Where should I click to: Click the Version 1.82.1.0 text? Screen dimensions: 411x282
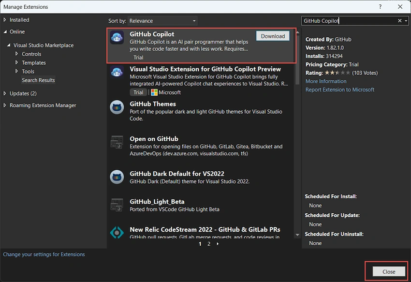coord(324,48)
